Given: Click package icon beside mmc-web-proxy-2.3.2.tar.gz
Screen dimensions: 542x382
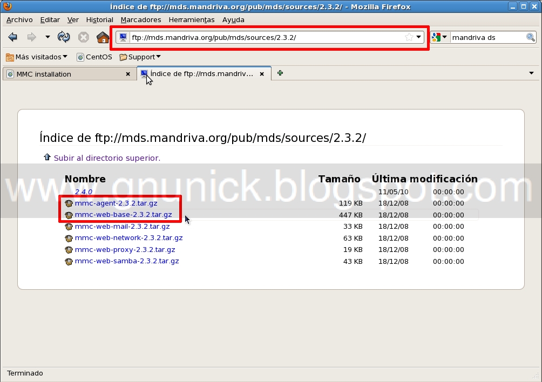Looking at the screenshot, I should click(69, 250).
